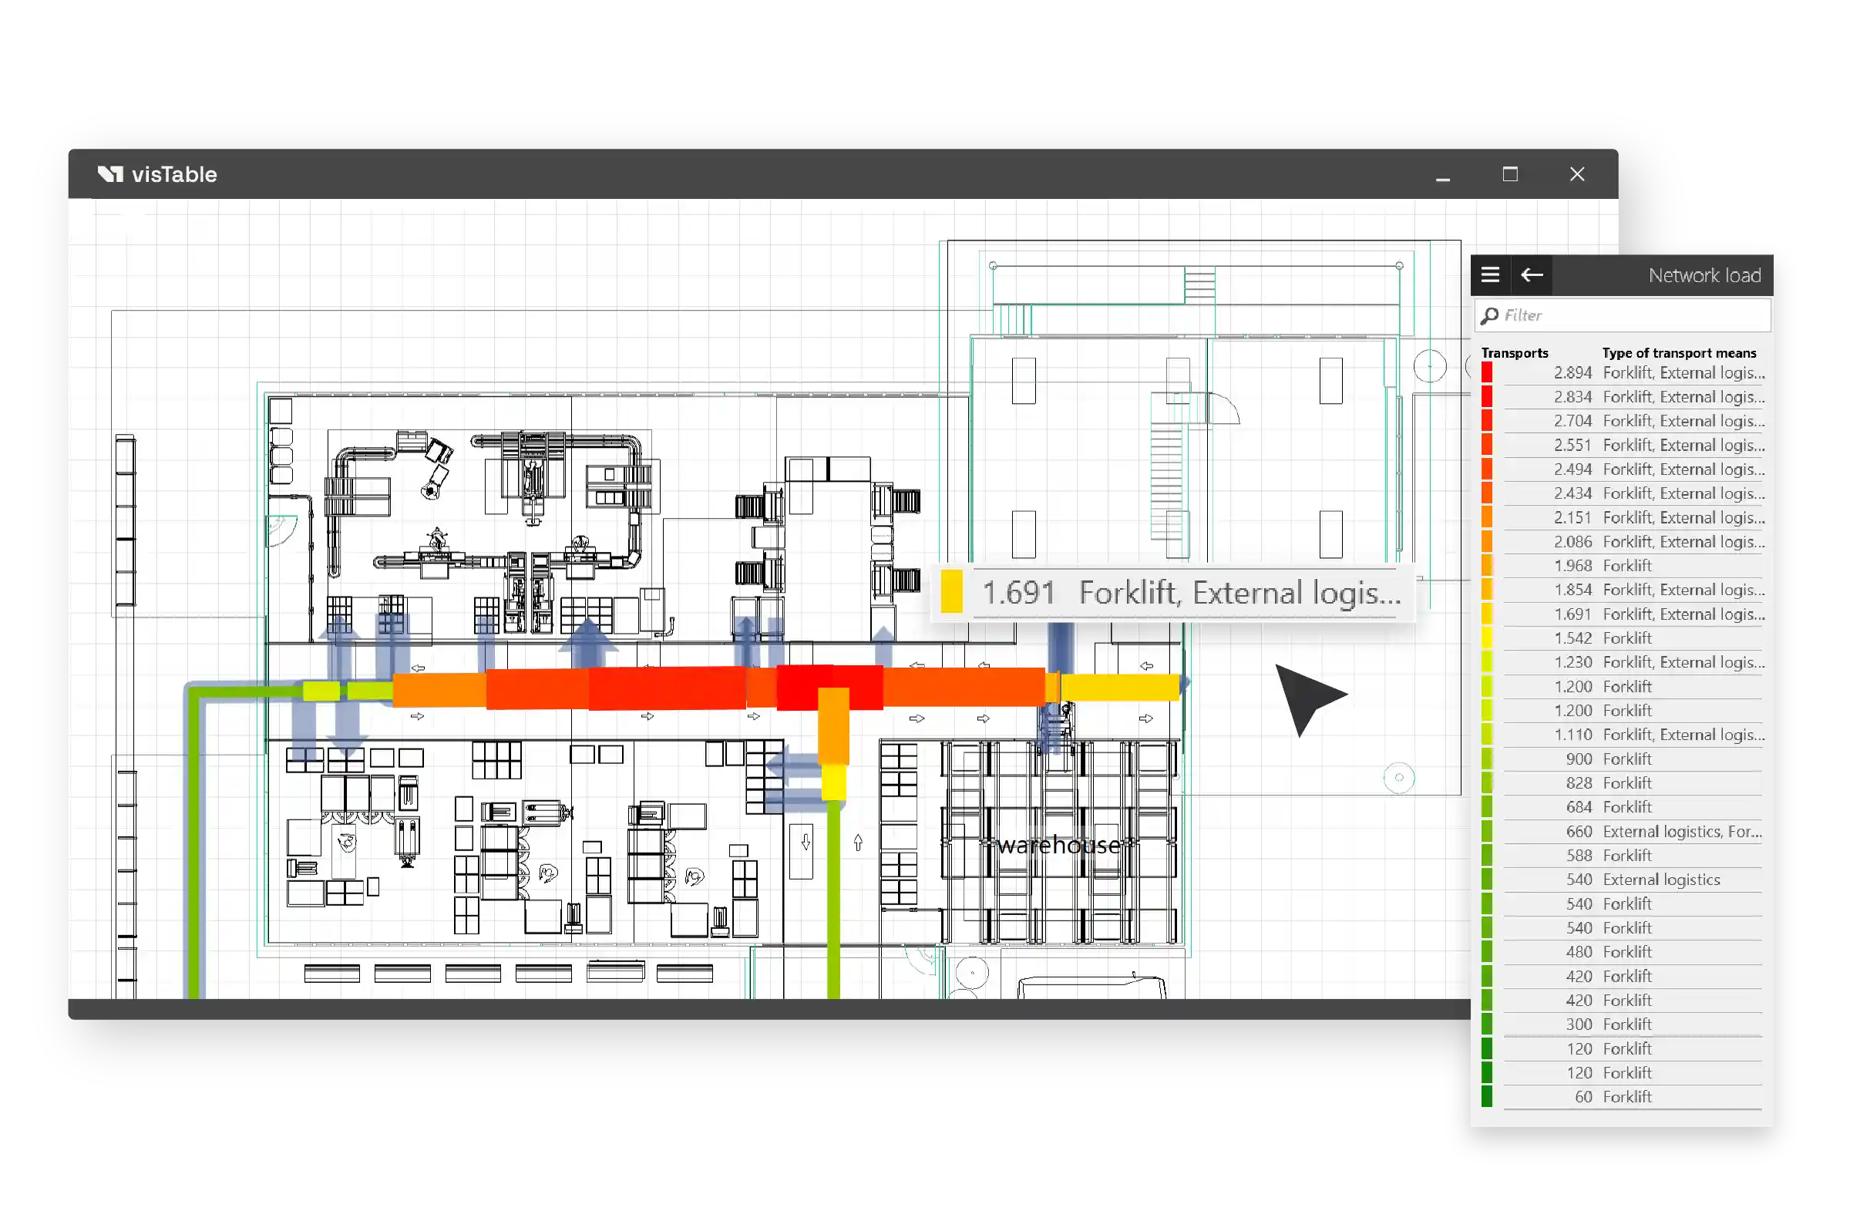Image resolution: width=1850 pixels, height=1218 pixels.
Task: Click the enlarged 1.691 Forklift tooltip
Action: coord(1173,593)
